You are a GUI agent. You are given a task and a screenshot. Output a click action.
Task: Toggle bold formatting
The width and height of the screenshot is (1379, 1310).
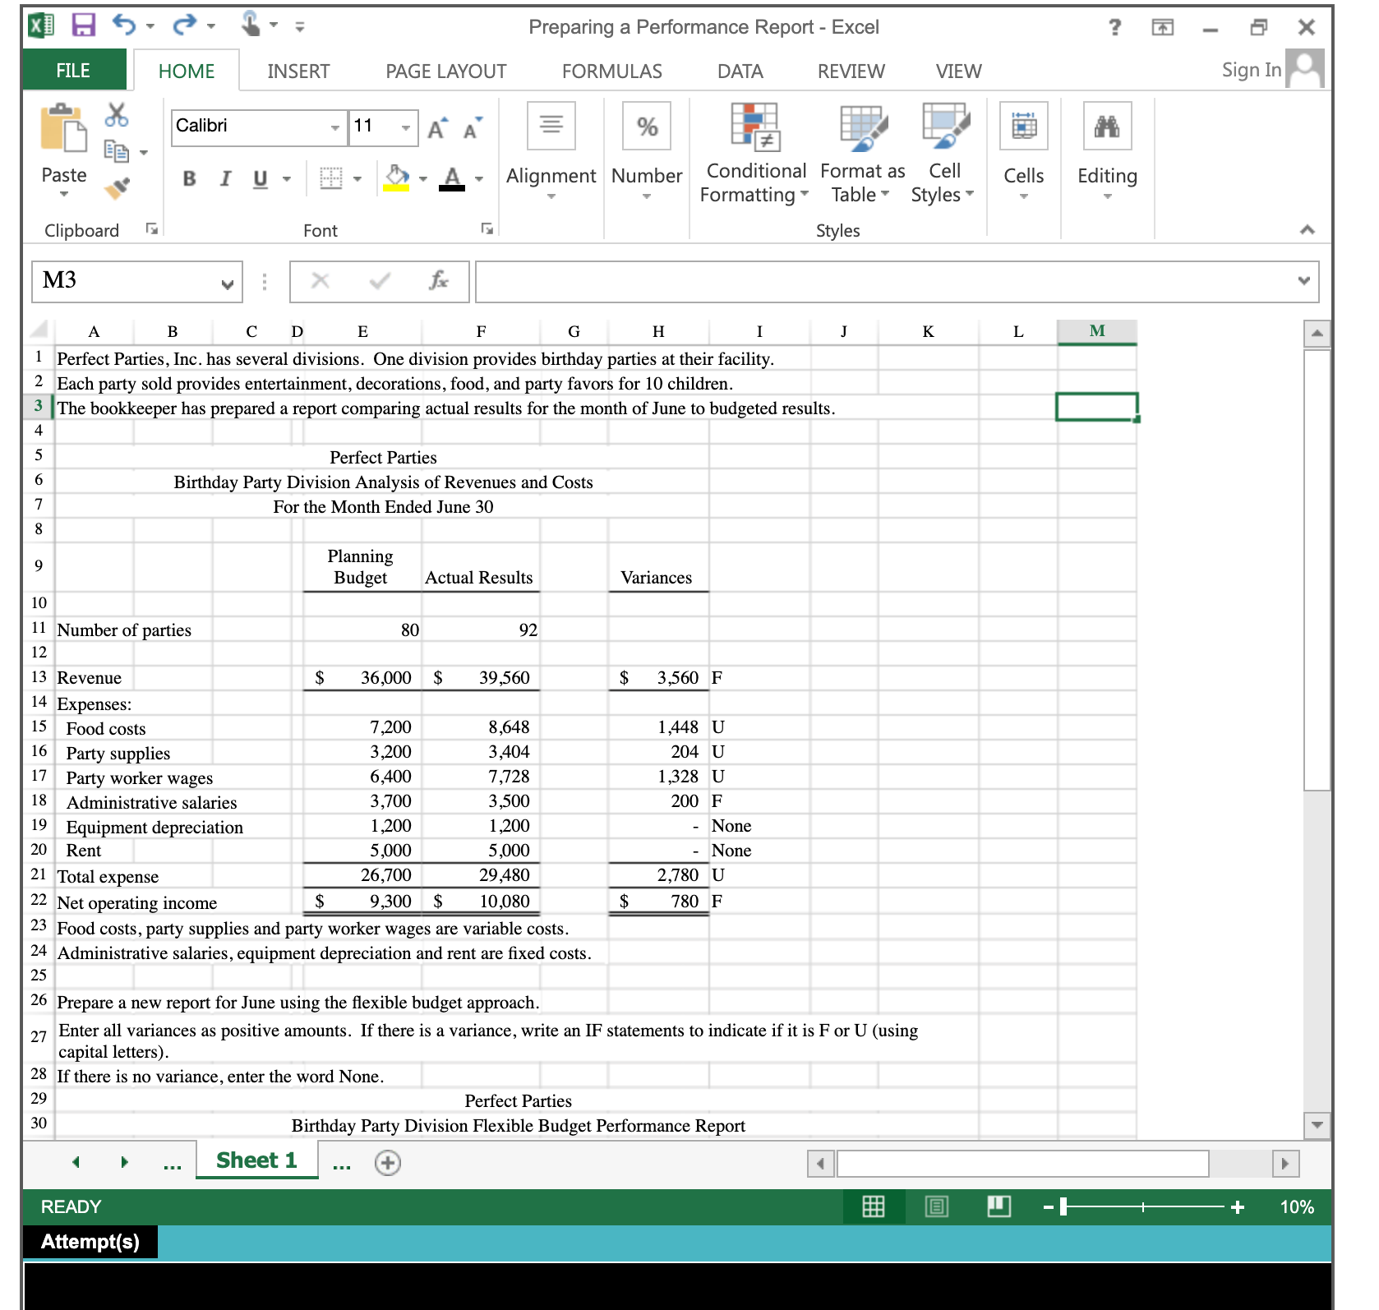(188, 179)
